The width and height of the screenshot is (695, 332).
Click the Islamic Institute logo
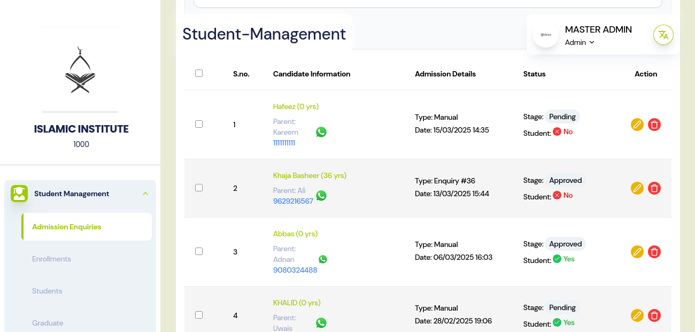point(80,70)
